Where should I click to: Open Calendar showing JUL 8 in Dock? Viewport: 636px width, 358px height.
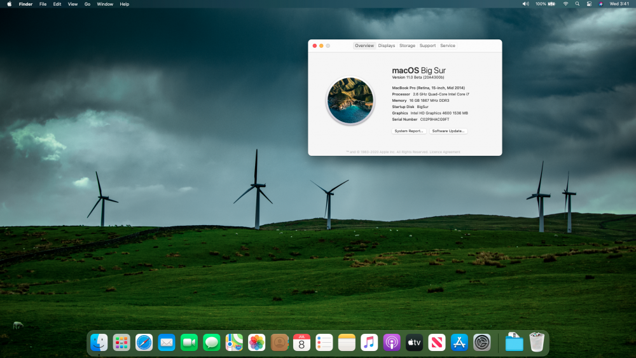click(x=301, y=343)
